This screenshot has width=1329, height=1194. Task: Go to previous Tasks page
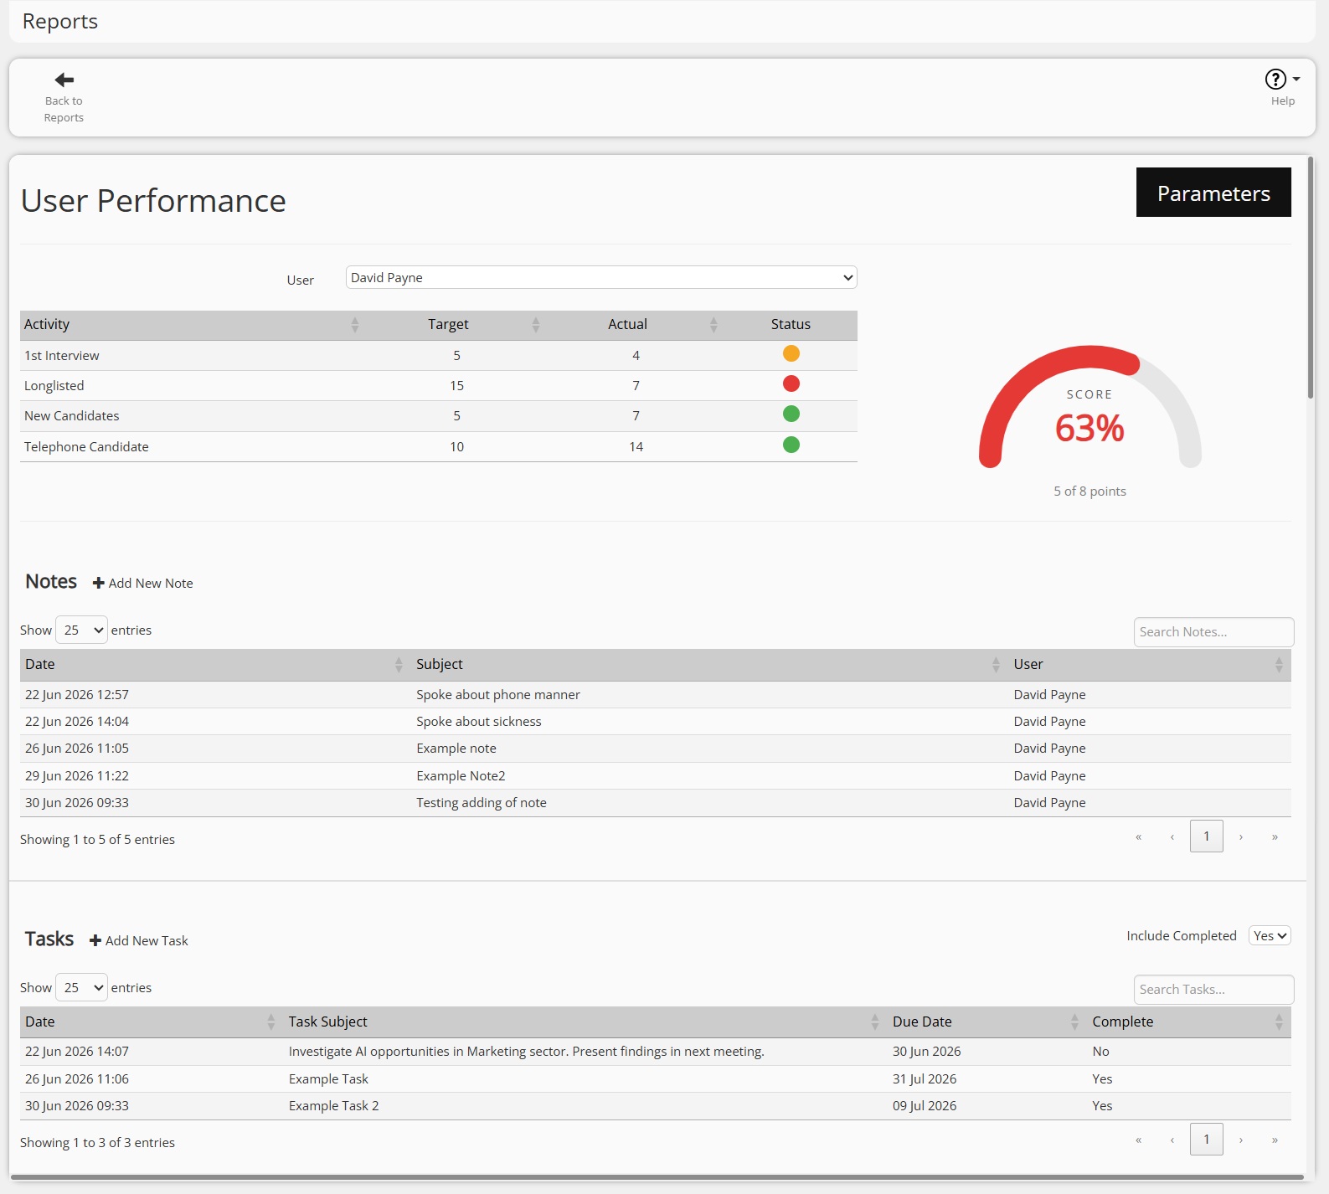[1172, 1140]
